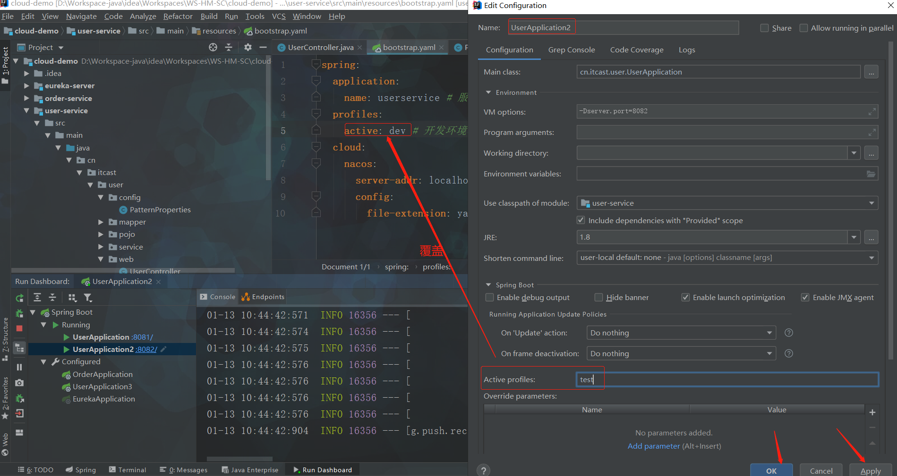Viewport: 897px width, 476px height.
Task: Click the camera thread dump icon
Action: point(19,383)
